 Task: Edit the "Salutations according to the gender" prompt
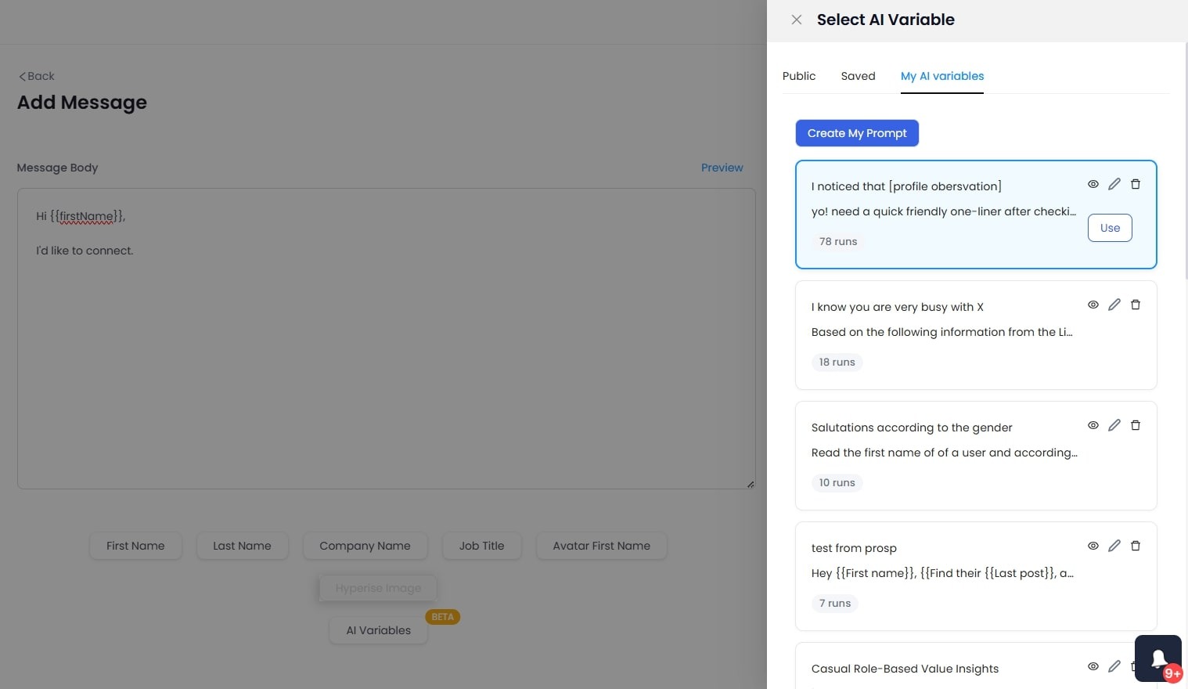[1114, 425]
